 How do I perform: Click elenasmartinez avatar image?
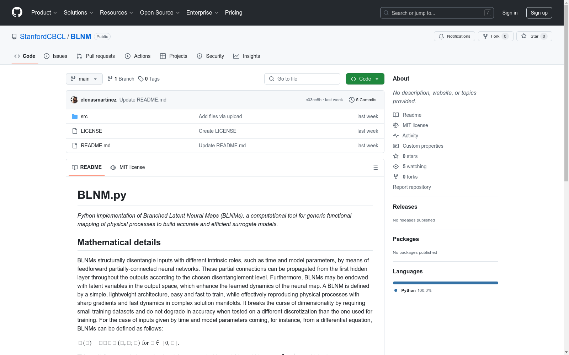(74, 100)
